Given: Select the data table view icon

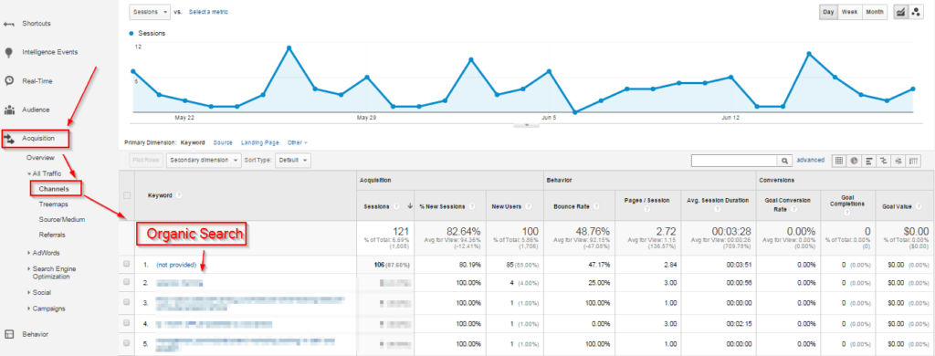Looking at the screenshot, I should pos(839,161).
